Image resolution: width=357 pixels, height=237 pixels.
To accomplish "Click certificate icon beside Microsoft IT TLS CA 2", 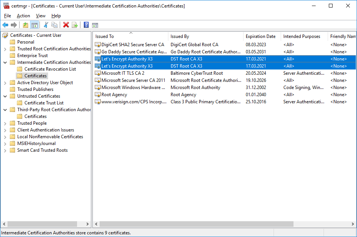I will [x=98, y=73].
